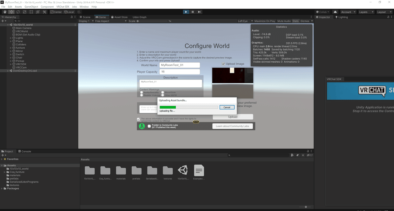394x211 pixels.
Task: Expand the Lights object in Hierarchy
Action: click(x=11, y=38)
